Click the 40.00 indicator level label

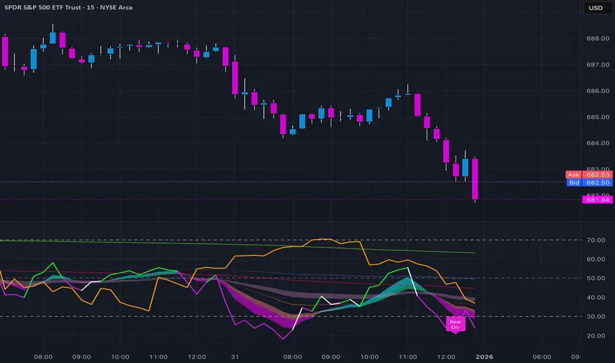(596, 298)
